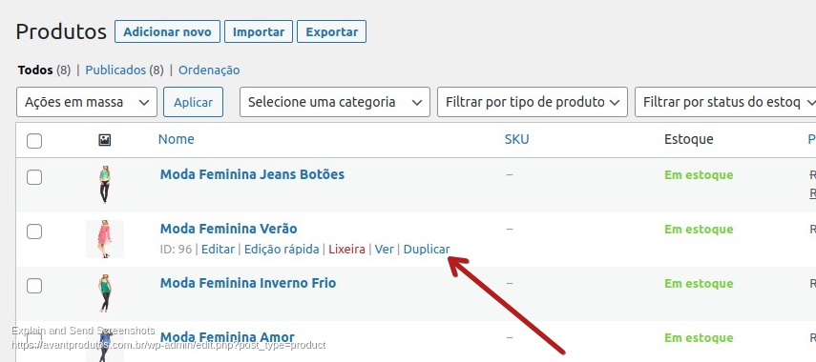The width and height of the screenshot is (816, 362).
Task: Open Moda Feminina Jeans Botões thumbnail
Action: (105, 185)
